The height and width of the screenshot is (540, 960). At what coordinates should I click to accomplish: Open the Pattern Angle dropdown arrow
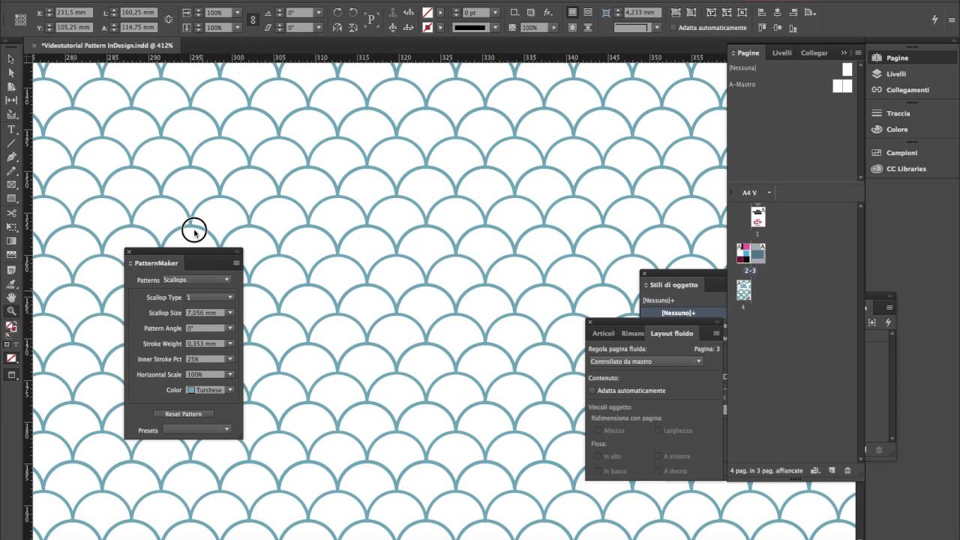point(230,328)
